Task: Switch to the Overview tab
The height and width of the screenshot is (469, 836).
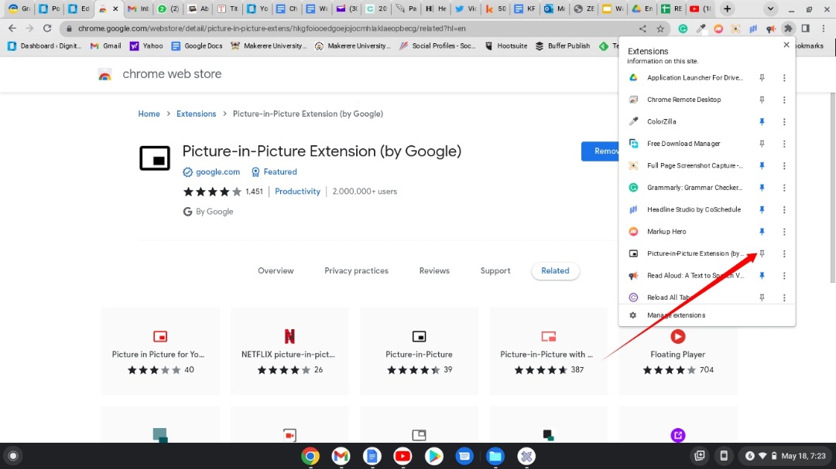Action: (276, 270)
